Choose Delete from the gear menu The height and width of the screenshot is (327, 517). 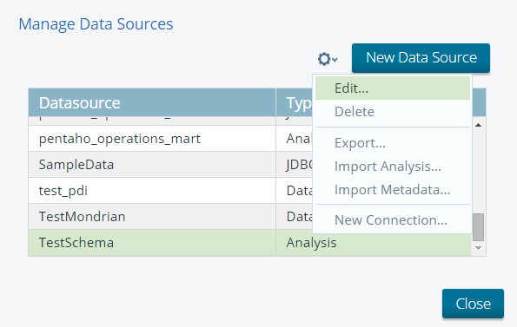tap(393, 112)
